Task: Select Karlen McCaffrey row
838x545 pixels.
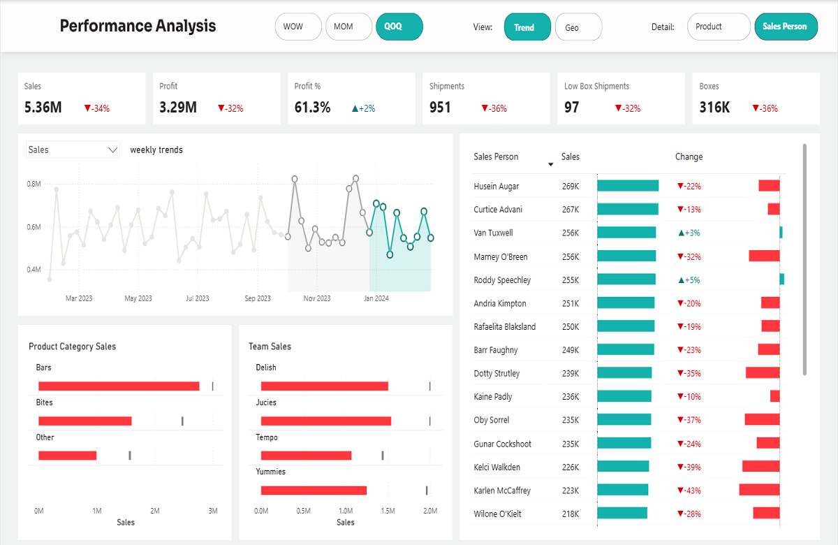Action: click(628, 490)
